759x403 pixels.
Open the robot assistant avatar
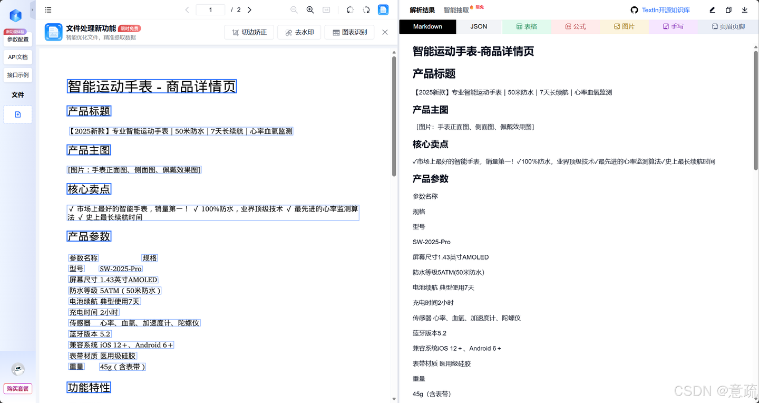(18, 369)
